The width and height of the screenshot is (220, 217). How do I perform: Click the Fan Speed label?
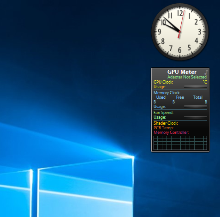pyautogui.click(x=163, y=113)
